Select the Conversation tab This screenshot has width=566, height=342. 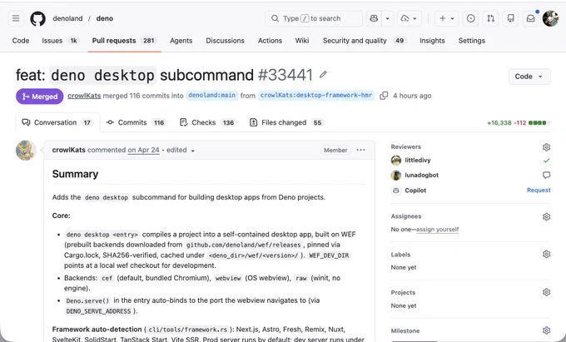tap(57, 122)
